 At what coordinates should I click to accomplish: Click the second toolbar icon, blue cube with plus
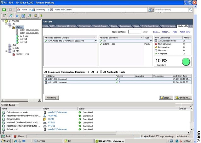[11, 16]
